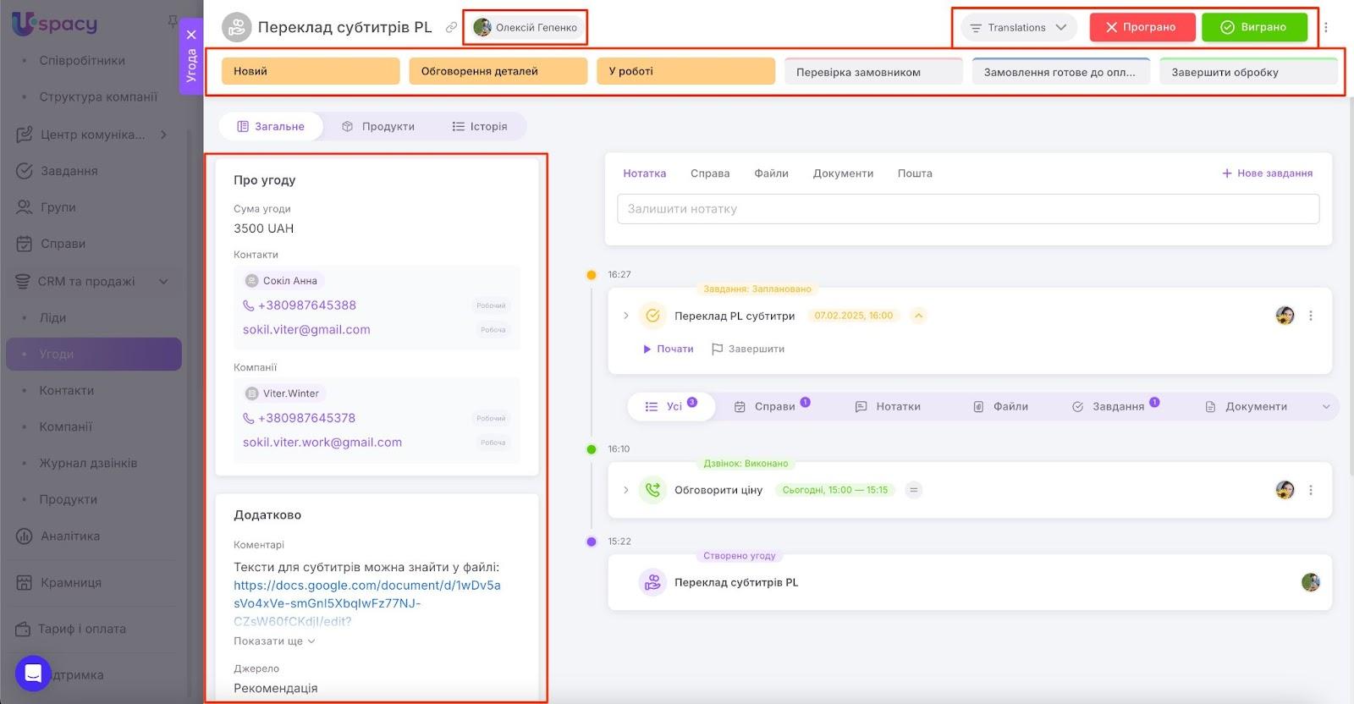
Task: Close the Угода side panel
Action: click(x=191, y=35)
